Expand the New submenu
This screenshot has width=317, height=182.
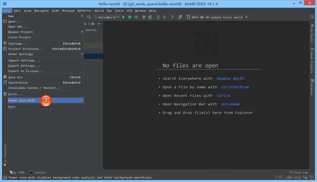[x=11, y=16]
